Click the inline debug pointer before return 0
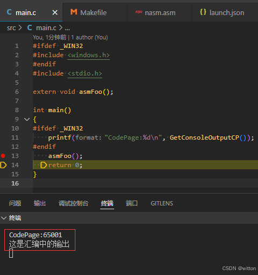 [44, 165]
